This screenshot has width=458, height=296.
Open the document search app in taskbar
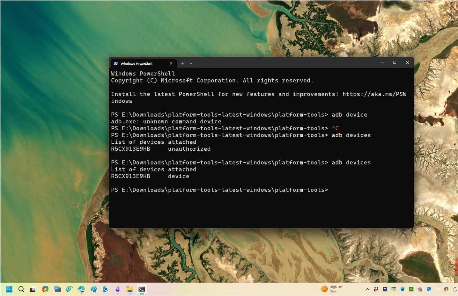106,289
